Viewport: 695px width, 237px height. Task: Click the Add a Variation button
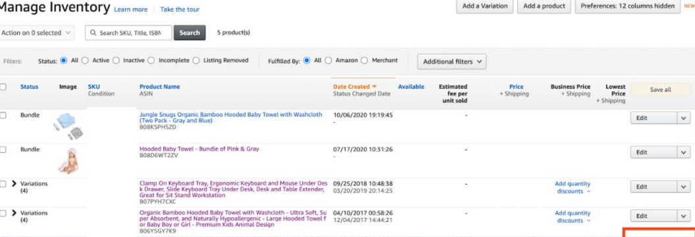[x=484, y=6]
